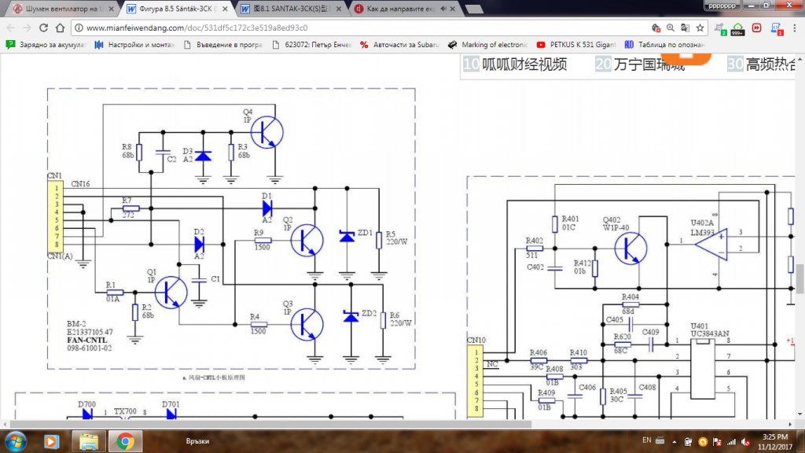Translate this page icon

coord(685,28)
